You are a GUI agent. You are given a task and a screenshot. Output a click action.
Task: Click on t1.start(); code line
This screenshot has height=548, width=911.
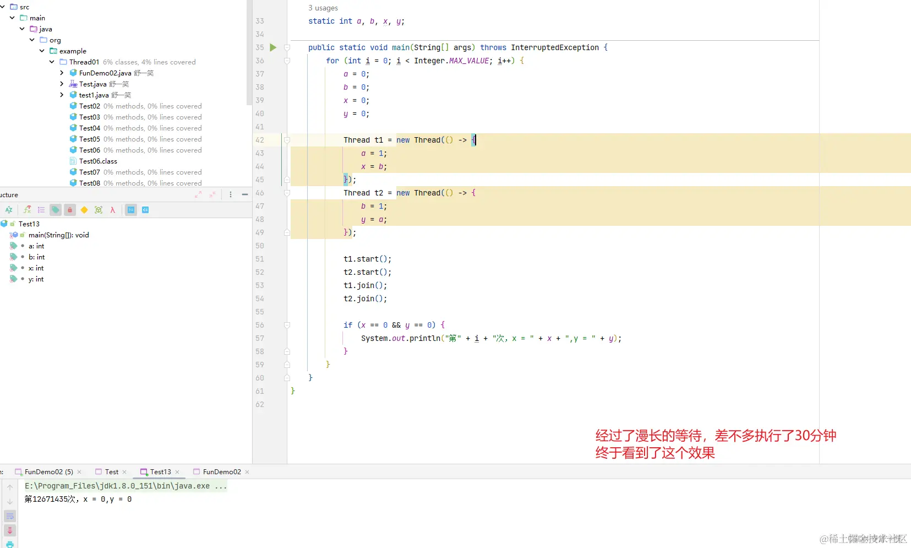[367, 259]
